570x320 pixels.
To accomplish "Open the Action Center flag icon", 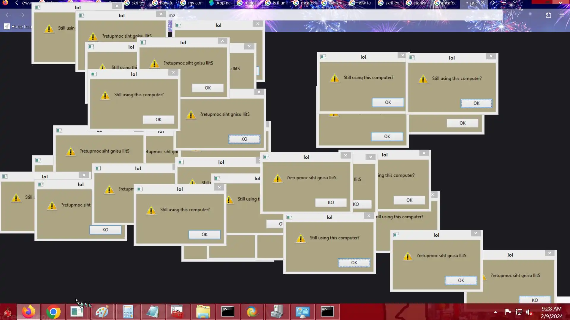I will pyautogui.click(x=508, y=312).
